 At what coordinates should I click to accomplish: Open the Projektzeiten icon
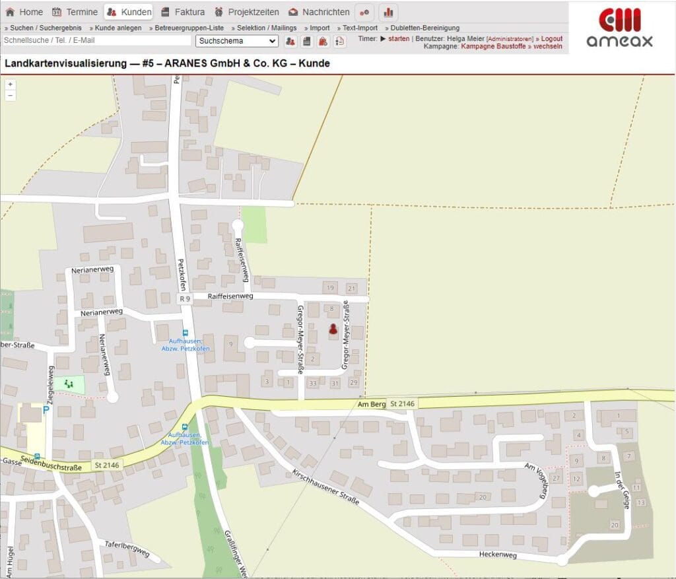(220, 11)
